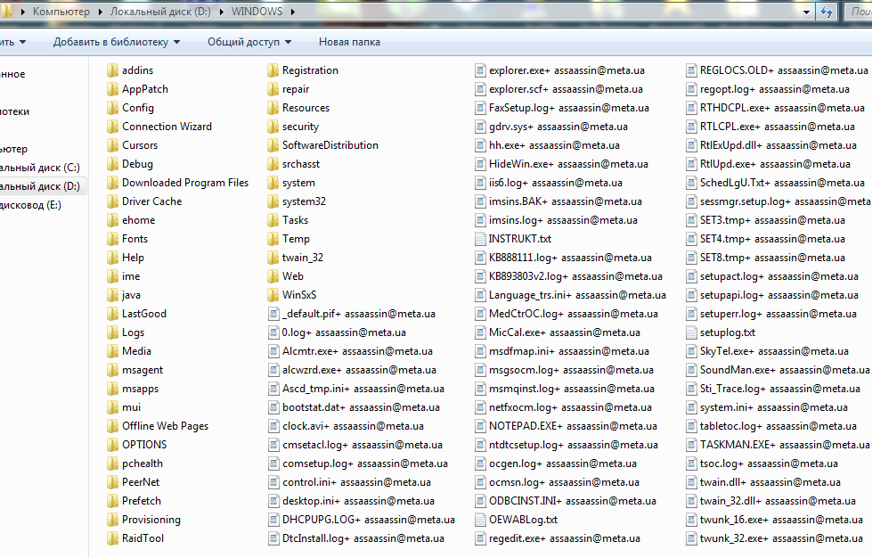Select the pchealth folder name
The width and height of the screenshot is (872, 558).
[143, 464]
